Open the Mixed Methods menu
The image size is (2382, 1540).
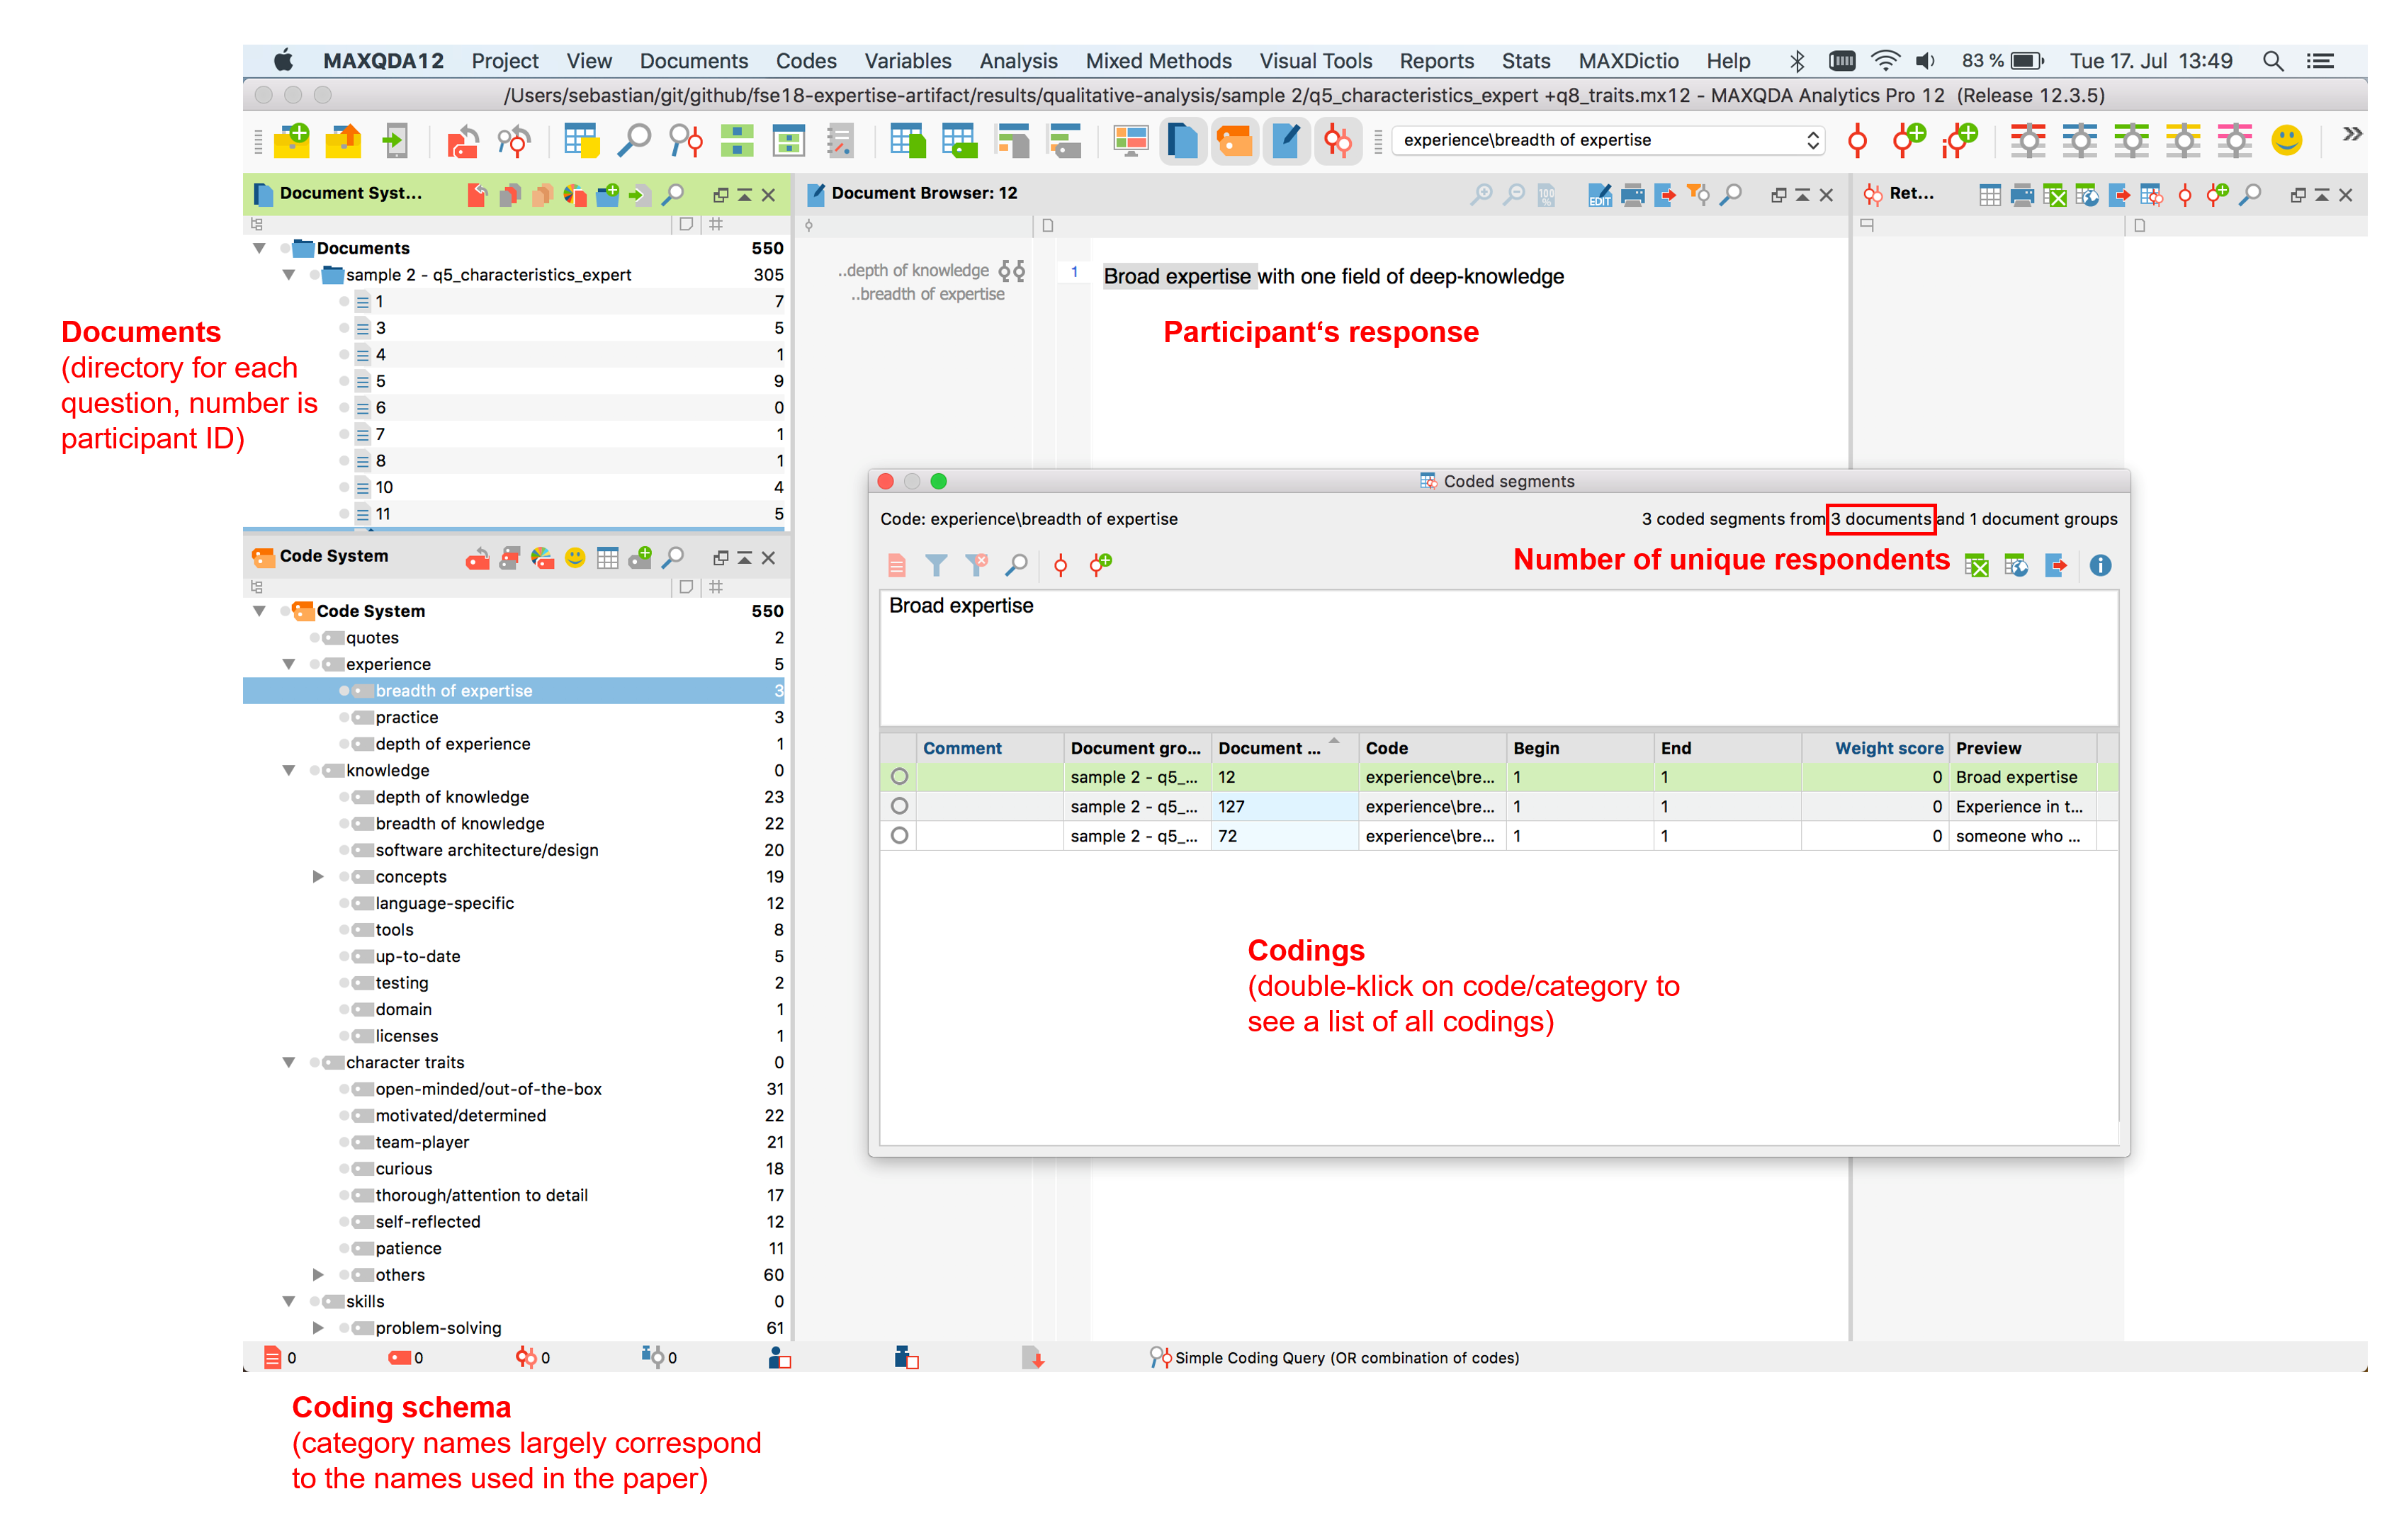pos(1158,61)
